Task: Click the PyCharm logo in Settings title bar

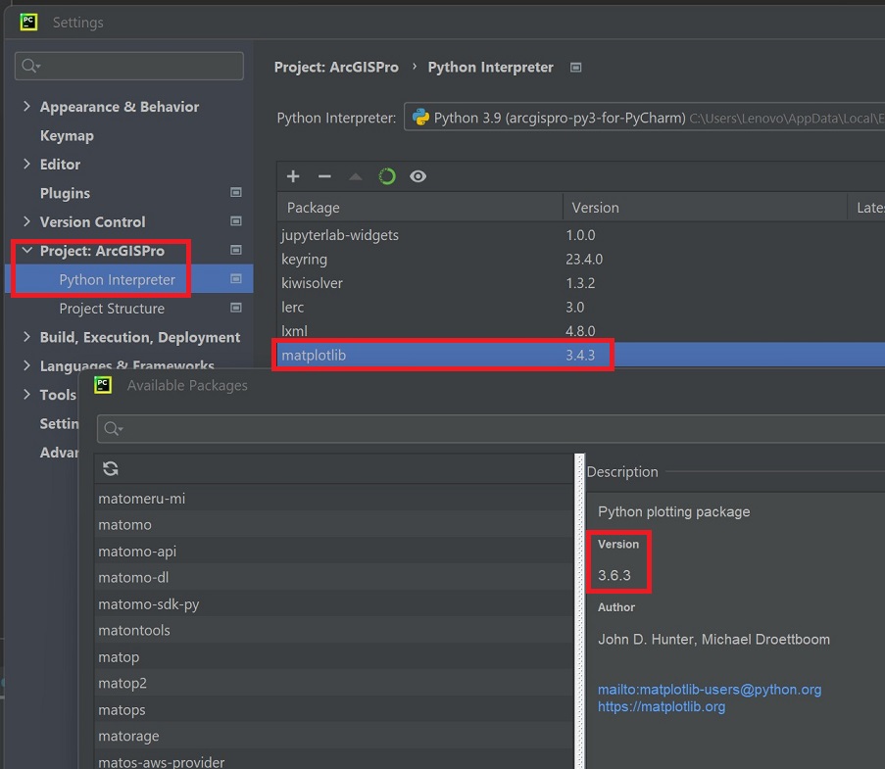Action: pyautogui.click(x=28, y=22)
